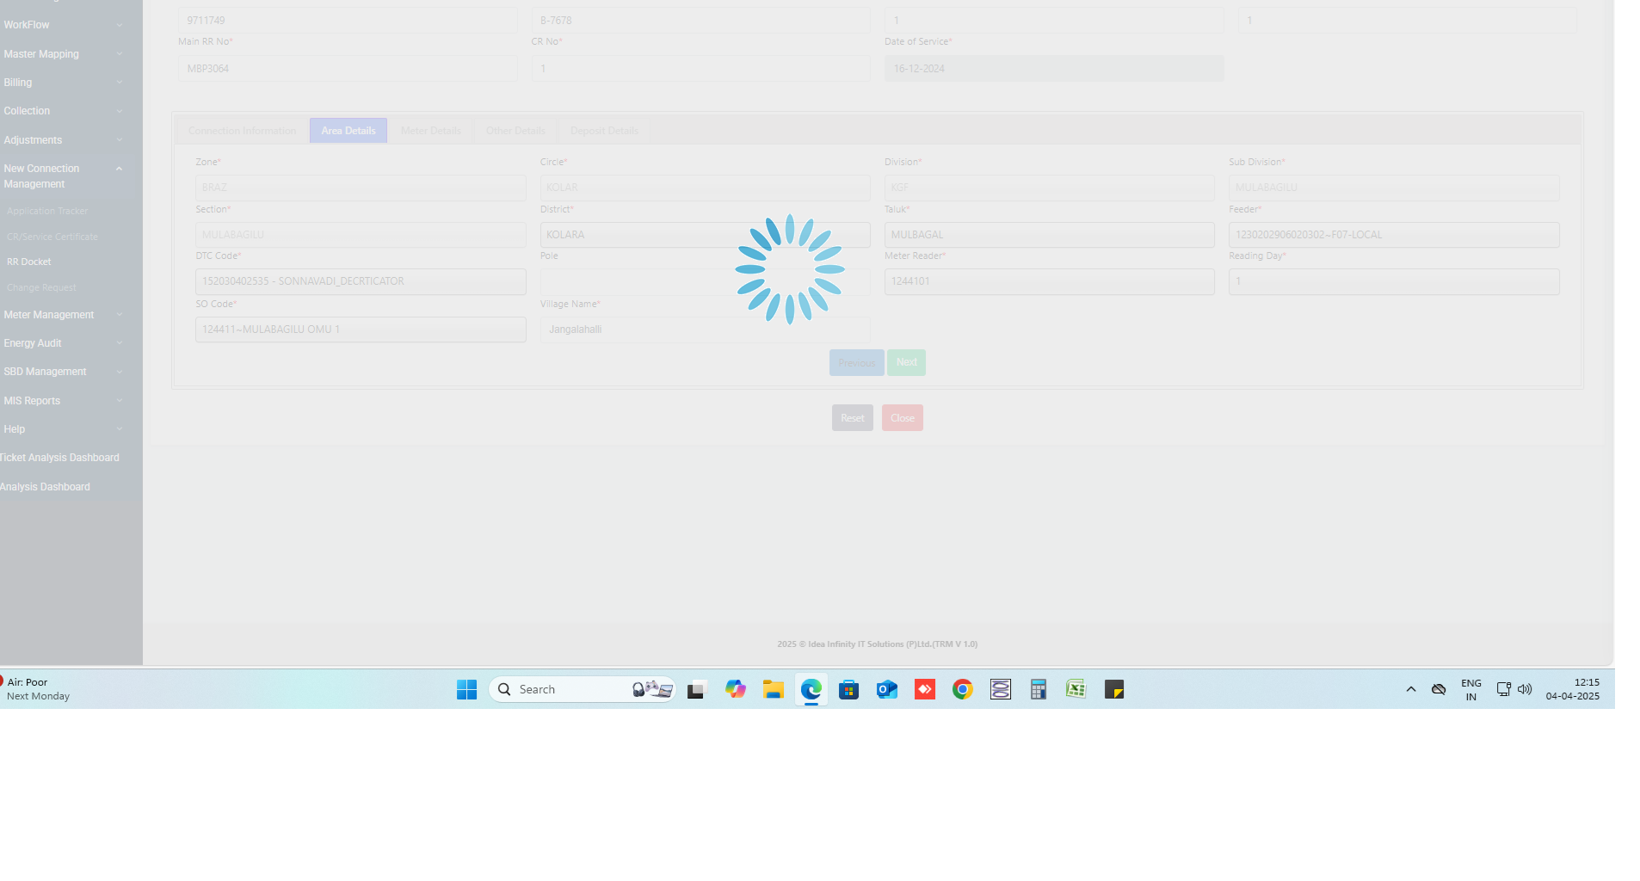This screenshot has width=1640, height=881.
Task: Expand the Help sidebar menu
Action: [x=63, y=429]
